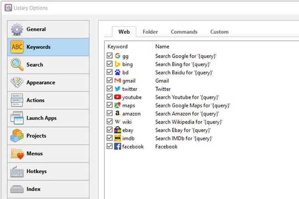The height and width of the screenshot is (199, 299).
Task: Click the Projects blocks icon
Action: point(17,136)
